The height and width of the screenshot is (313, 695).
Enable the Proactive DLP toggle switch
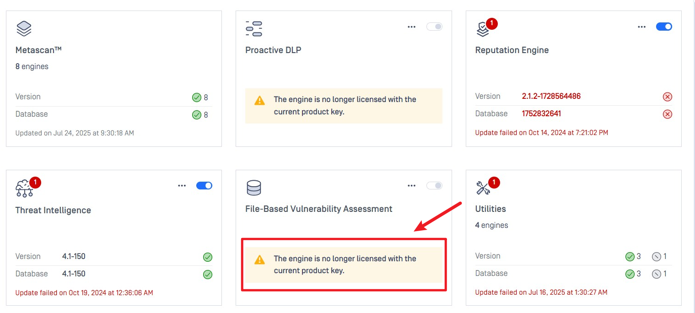(x=434, y=27)
